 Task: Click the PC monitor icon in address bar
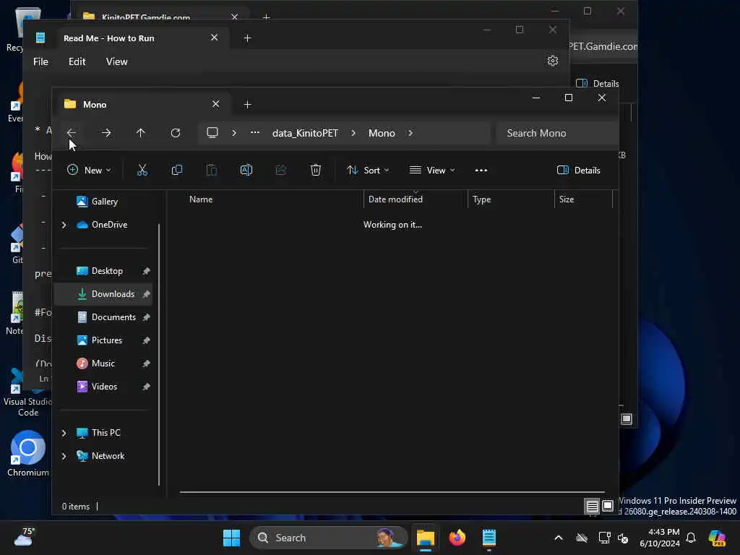(x=212, y=133)
